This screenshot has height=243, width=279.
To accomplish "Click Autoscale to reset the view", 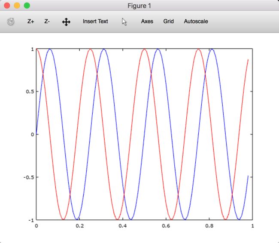I will (196, 22).
